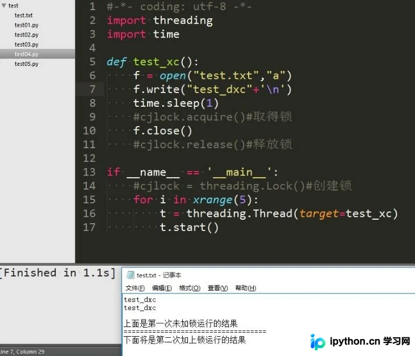This screenshot has width=415, height=356.
Task: Open the 文件(F) menu in Notepad
Action: [135, 288]
